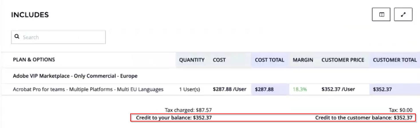
Task: Click the Customer Price column header
Action: 343,60
